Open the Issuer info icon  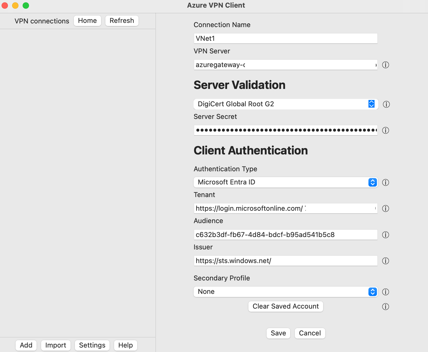(386, 261)
